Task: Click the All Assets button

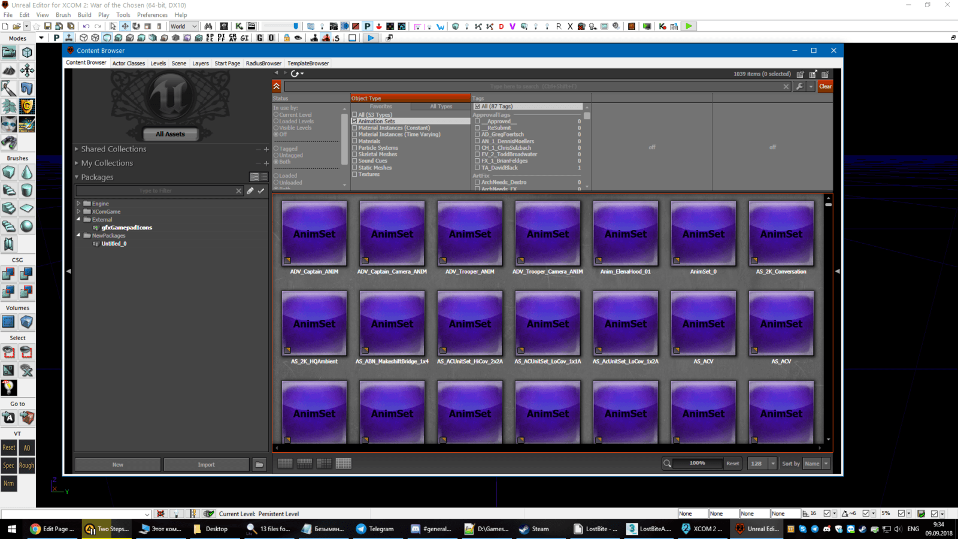Action: pyautogui.click(x=171, y=134)
